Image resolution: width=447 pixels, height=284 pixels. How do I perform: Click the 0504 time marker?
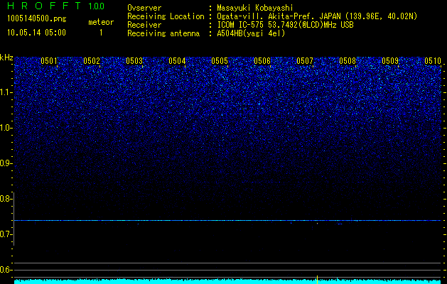click(177, 61)
